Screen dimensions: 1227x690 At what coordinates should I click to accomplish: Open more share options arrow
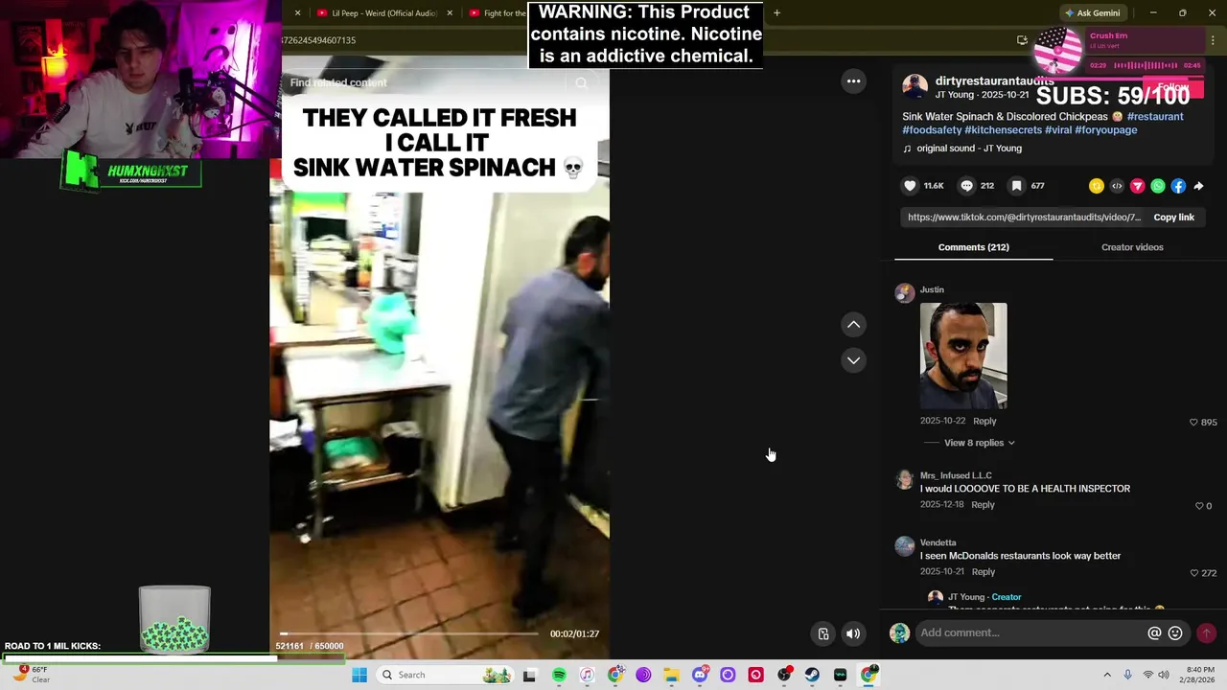(1198, 186)
